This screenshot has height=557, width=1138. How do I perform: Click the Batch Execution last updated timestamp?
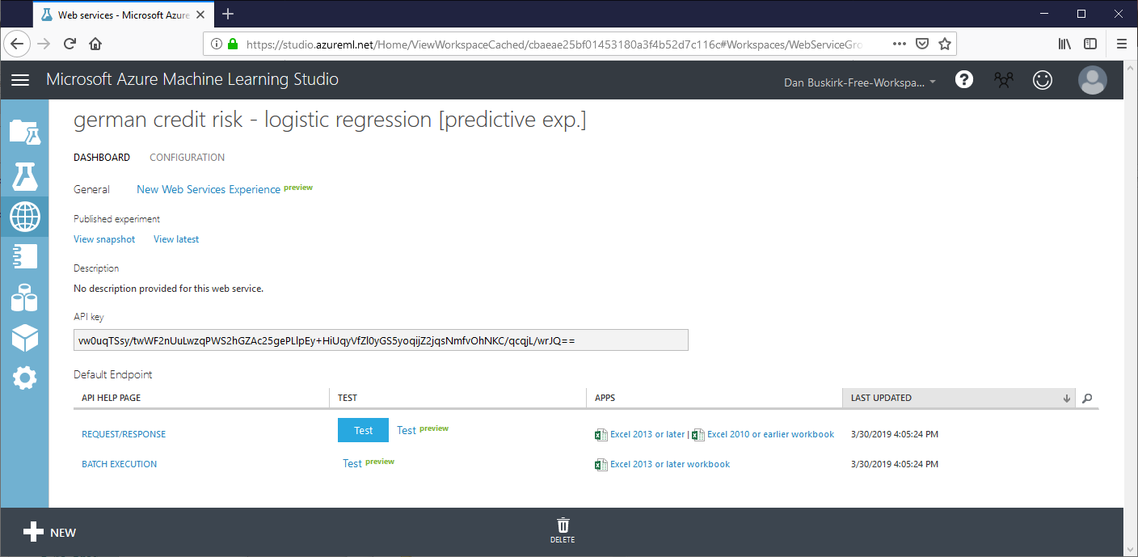pos(895,464)
